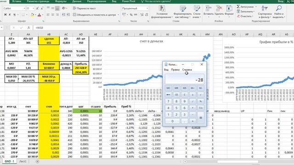Click the increase indent icon
Viewport: 294px width, 165px height.
pos(68,15)
